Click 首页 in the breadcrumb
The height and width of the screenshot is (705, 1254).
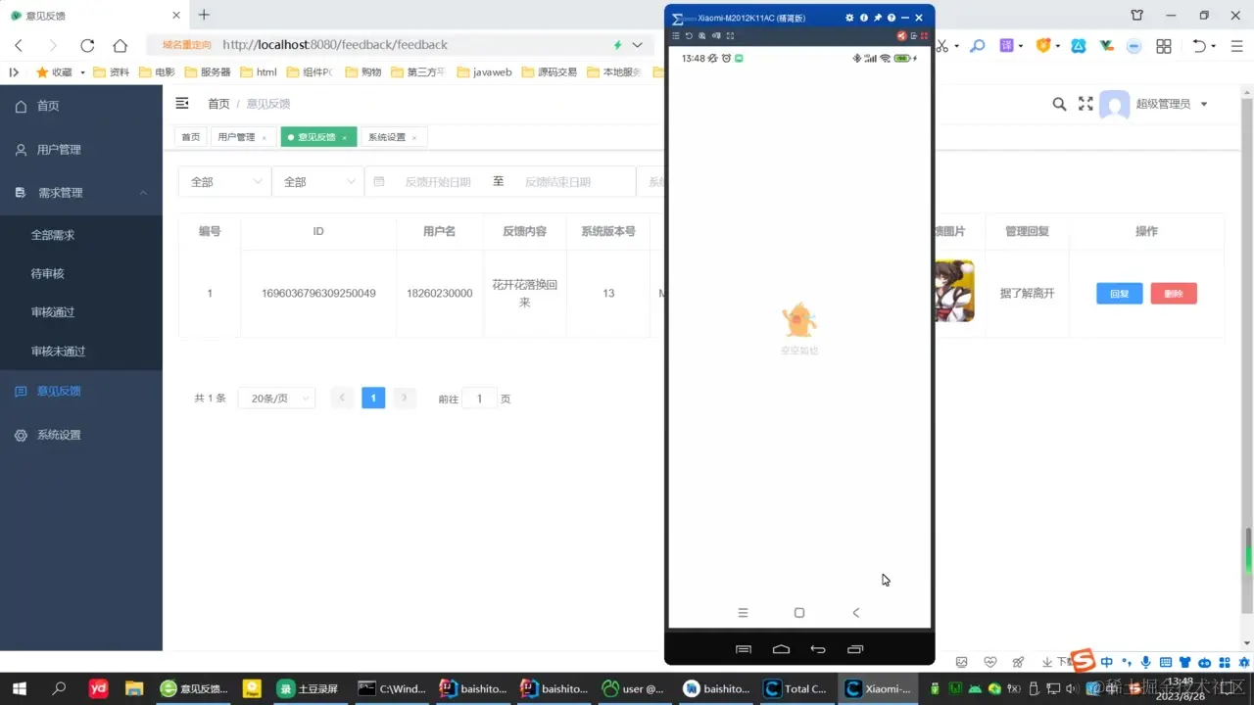[218, 104]
